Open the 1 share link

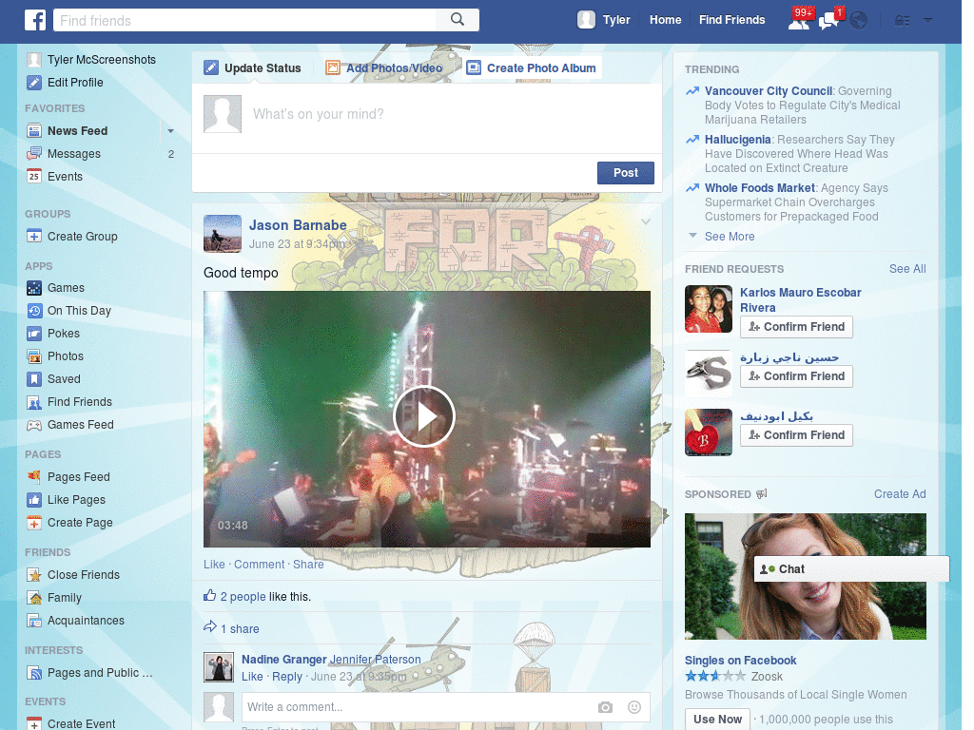(240, 629)
